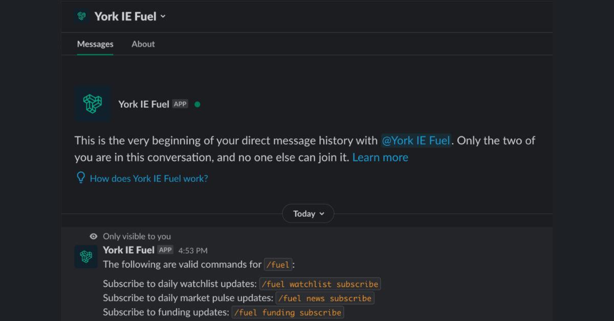Image resolution: width=614 pixels, height=321 pixels.
Task: Open the York IE Fuel conversation dropdown chevron
Action: coord(163,16)
